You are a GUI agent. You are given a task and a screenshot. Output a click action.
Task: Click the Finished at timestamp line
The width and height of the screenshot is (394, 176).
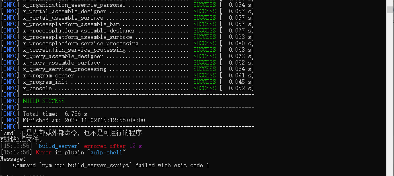(x=84, y=120)
